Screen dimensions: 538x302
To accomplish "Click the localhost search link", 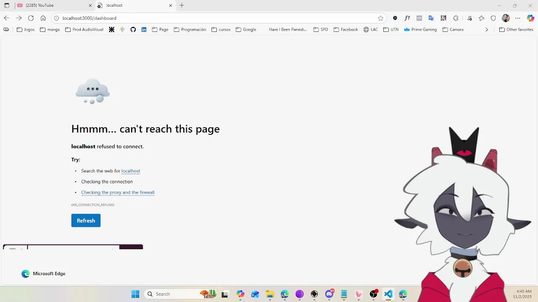I will tap(131, 171).
